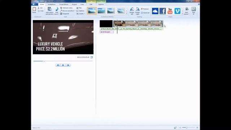Select all items in storyboard
The image size is (231, 130).
click(x=145, y=13)
